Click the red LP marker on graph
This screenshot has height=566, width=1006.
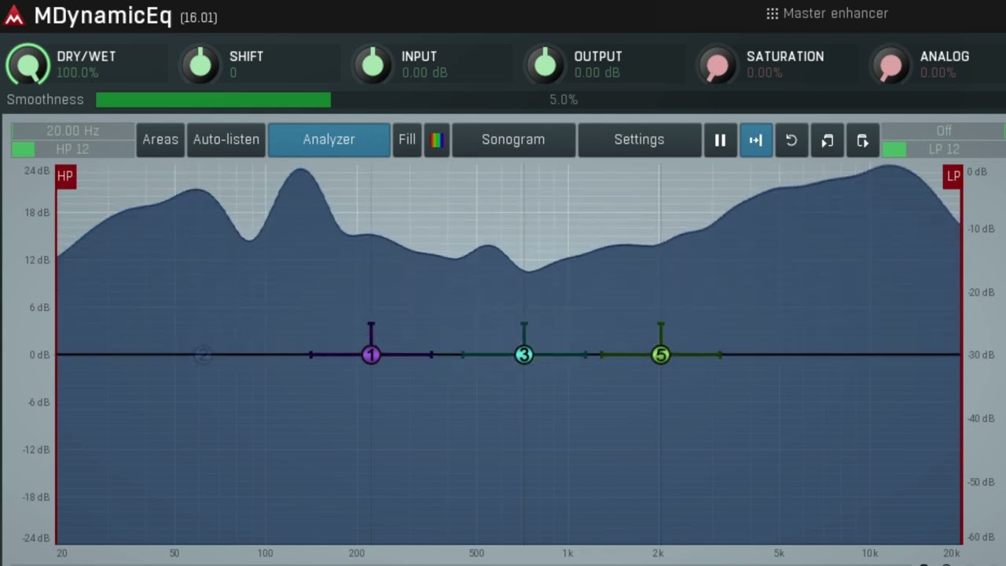(x=953, y=176)
